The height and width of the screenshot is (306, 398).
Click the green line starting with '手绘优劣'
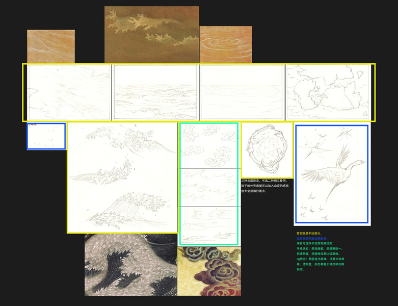(320, 248)
